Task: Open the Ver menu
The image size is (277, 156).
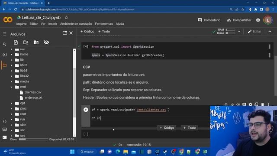Action: pyautogui.click(x=43, y=24)
